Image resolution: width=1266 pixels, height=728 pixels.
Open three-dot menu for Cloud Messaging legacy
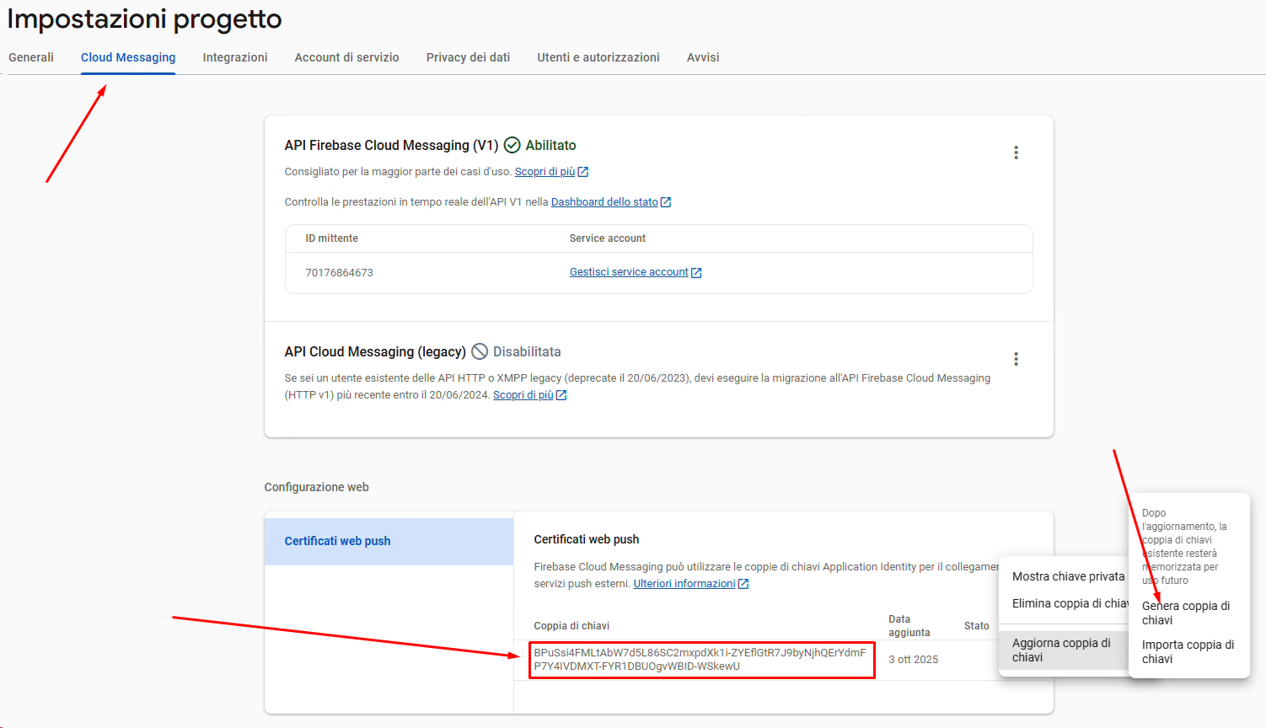1016,359
